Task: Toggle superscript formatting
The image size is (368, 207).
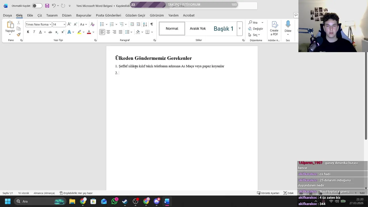Action: 63,32
